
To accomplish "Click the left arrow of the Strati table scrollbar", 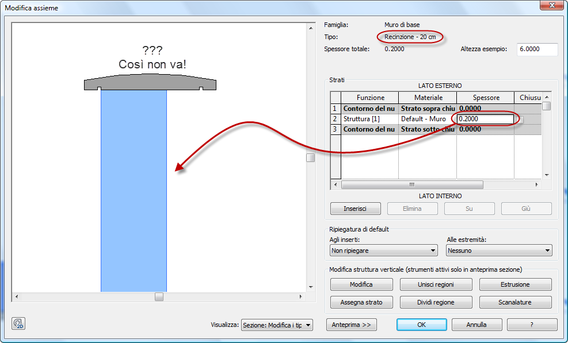I will pyautogui.click(x=336, y=184).
